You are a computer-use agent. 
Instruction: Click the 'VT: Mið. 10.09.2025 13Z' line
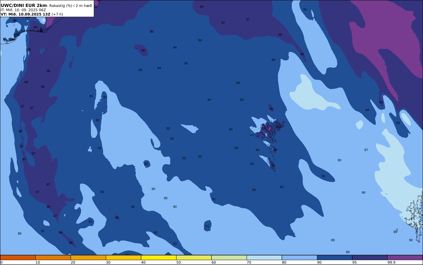pyautogui.click(x=25, y=14)
